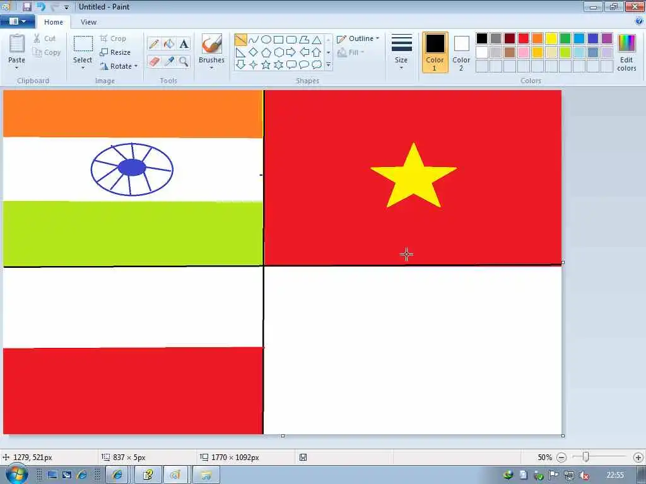
Task: Select the Color picker eyedropper tool
Action: pyautogui.click(x=169, y=62)
